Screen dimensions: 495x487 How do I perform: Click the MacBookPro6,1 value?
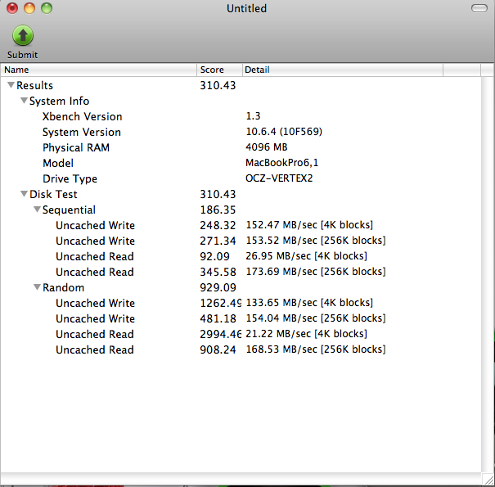(282, 163)
